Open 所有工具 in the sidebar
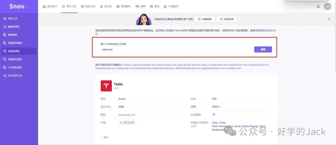336x145 pixels. (12, 19)
